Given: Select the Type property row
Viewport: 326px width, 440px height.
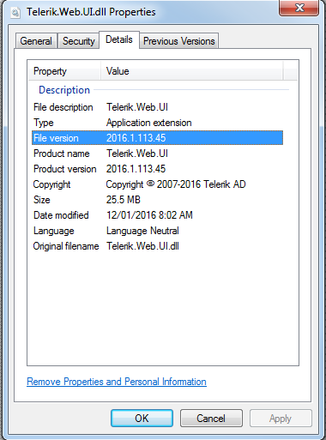Looking at the screenshot, I should (157, 123).
